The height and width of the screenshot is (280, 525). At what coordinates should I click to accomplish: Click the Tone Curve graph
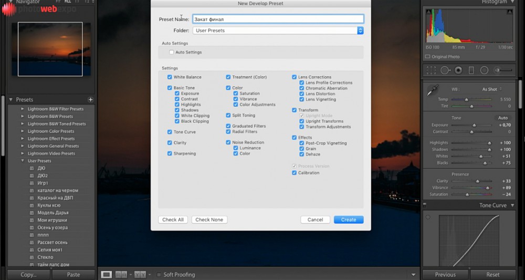click(x=469, y=241)
